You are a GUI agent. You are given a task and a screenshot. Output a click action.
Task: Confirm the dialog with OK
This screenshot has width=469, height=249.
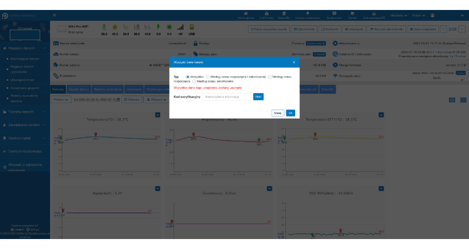[290, 113]
